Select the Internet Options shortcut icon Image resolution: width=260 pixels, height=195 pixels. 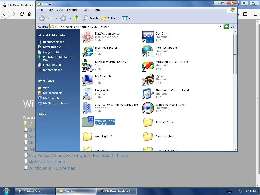[148, 51]
